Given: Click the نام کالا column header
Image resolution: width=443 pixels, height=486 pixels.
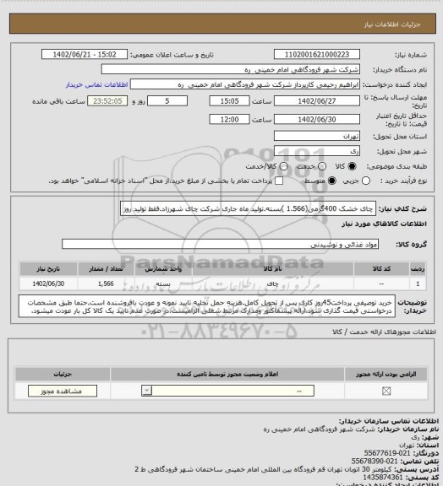Looking at the screenshot, I should coord(273,269).
